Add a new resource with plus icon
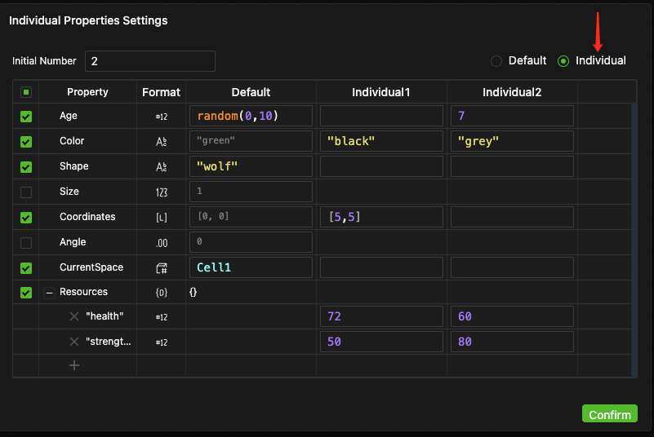 (x=74, y=365)
